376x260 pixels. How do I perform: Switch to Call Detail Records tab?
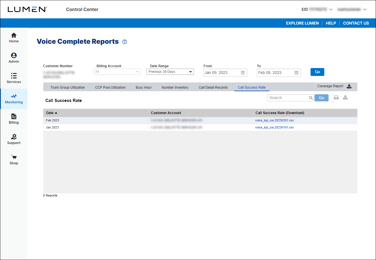click(x=213, y=88)
